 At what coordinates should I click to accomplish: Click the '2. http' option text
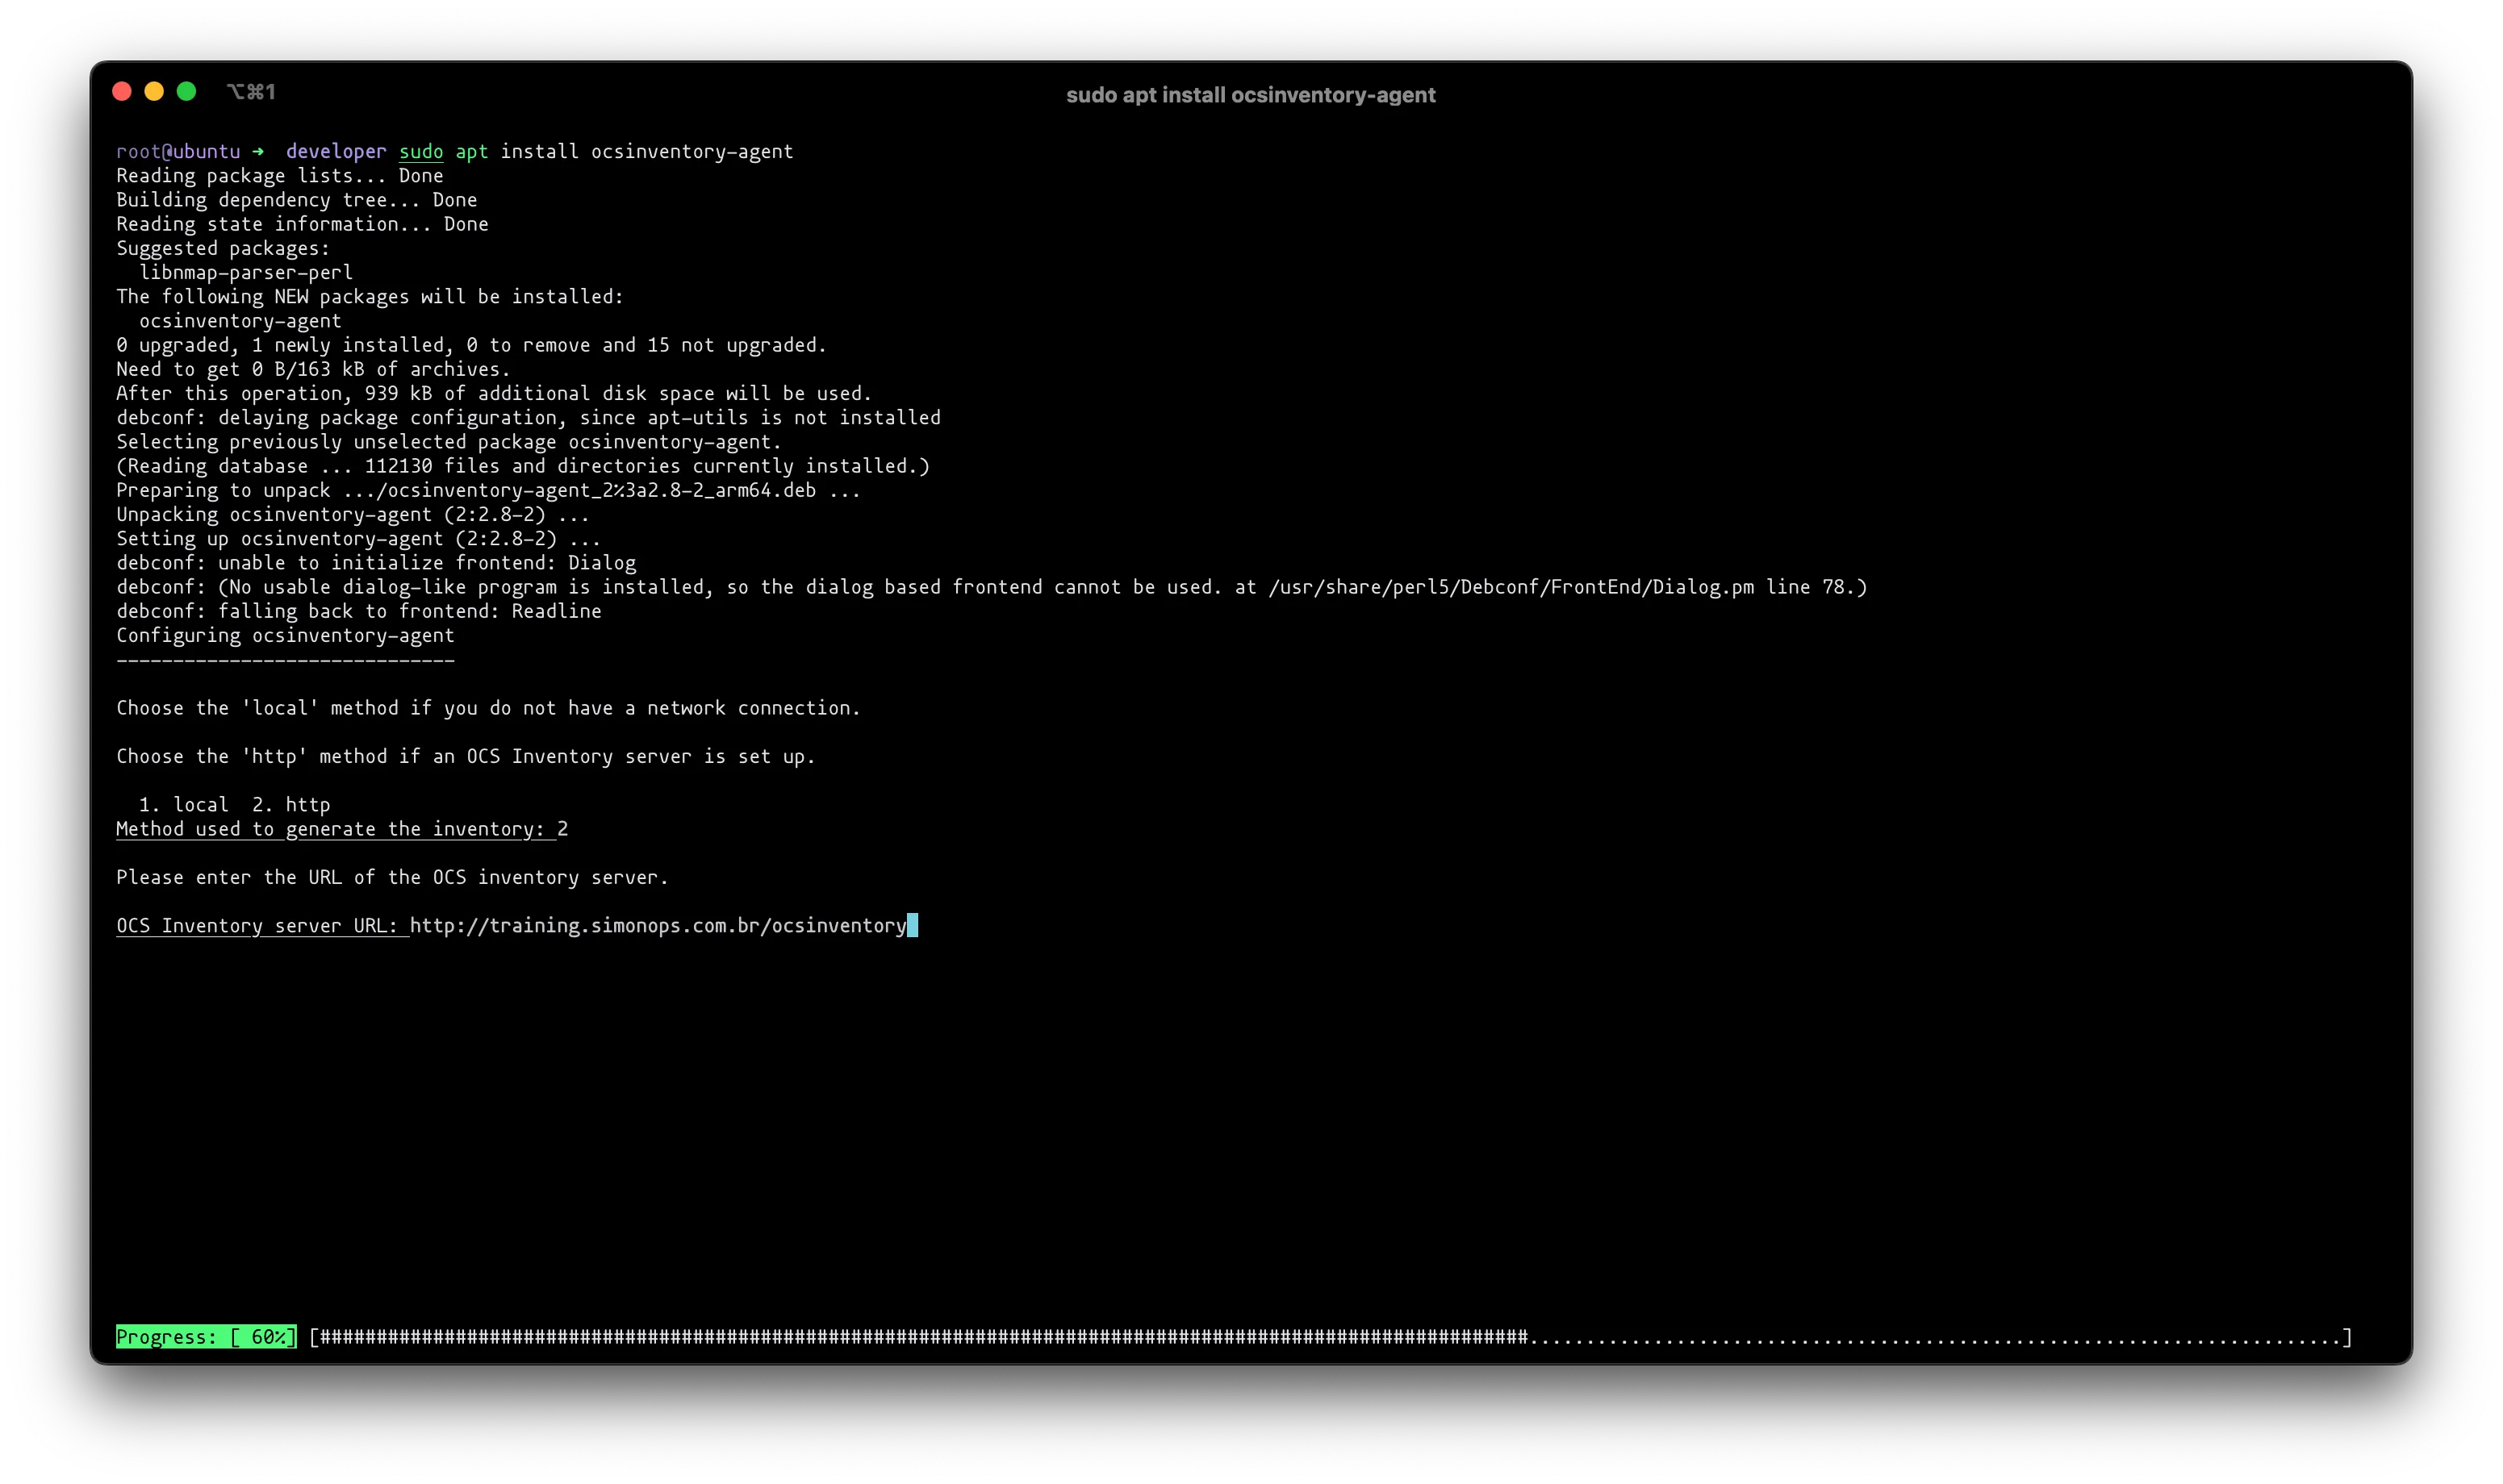coord(291,805)
